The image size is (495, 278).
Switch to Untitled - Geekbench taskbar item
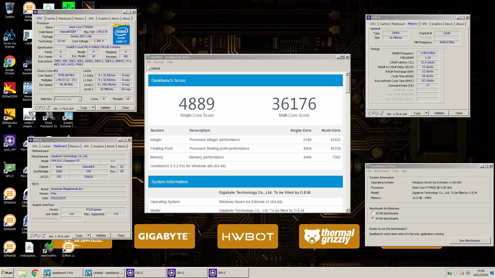104,273
